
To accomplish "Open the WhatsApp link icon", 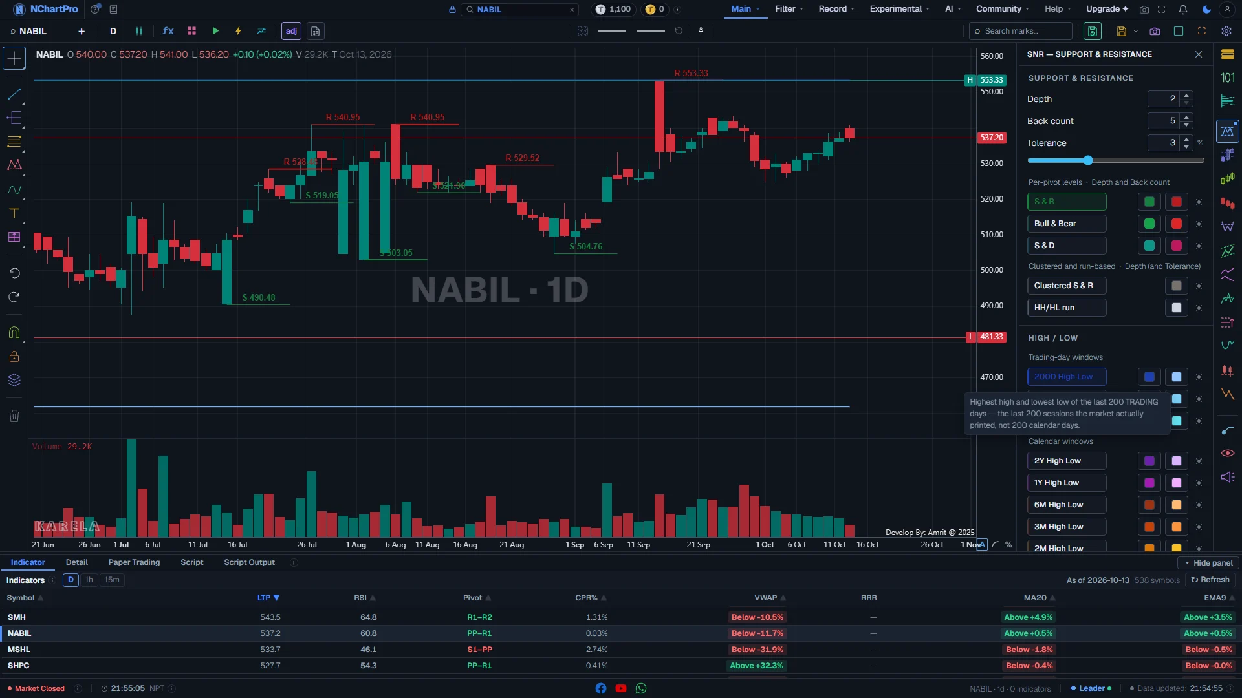I will [641, 688].
